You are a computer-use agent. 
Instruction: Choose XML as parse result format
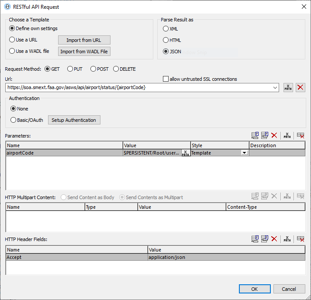tap(166, 29)
